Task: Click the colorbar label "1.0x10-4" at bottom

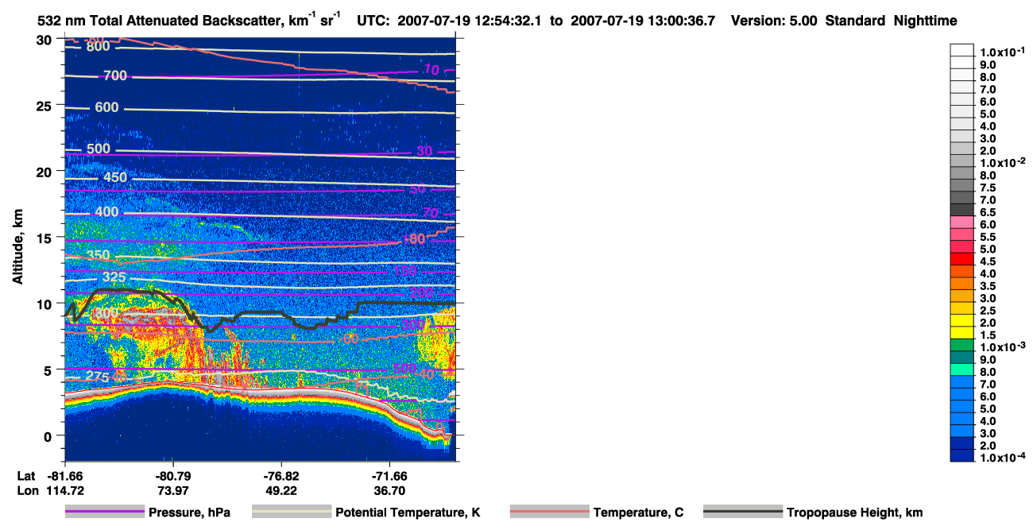Action: pos(1002,456)
